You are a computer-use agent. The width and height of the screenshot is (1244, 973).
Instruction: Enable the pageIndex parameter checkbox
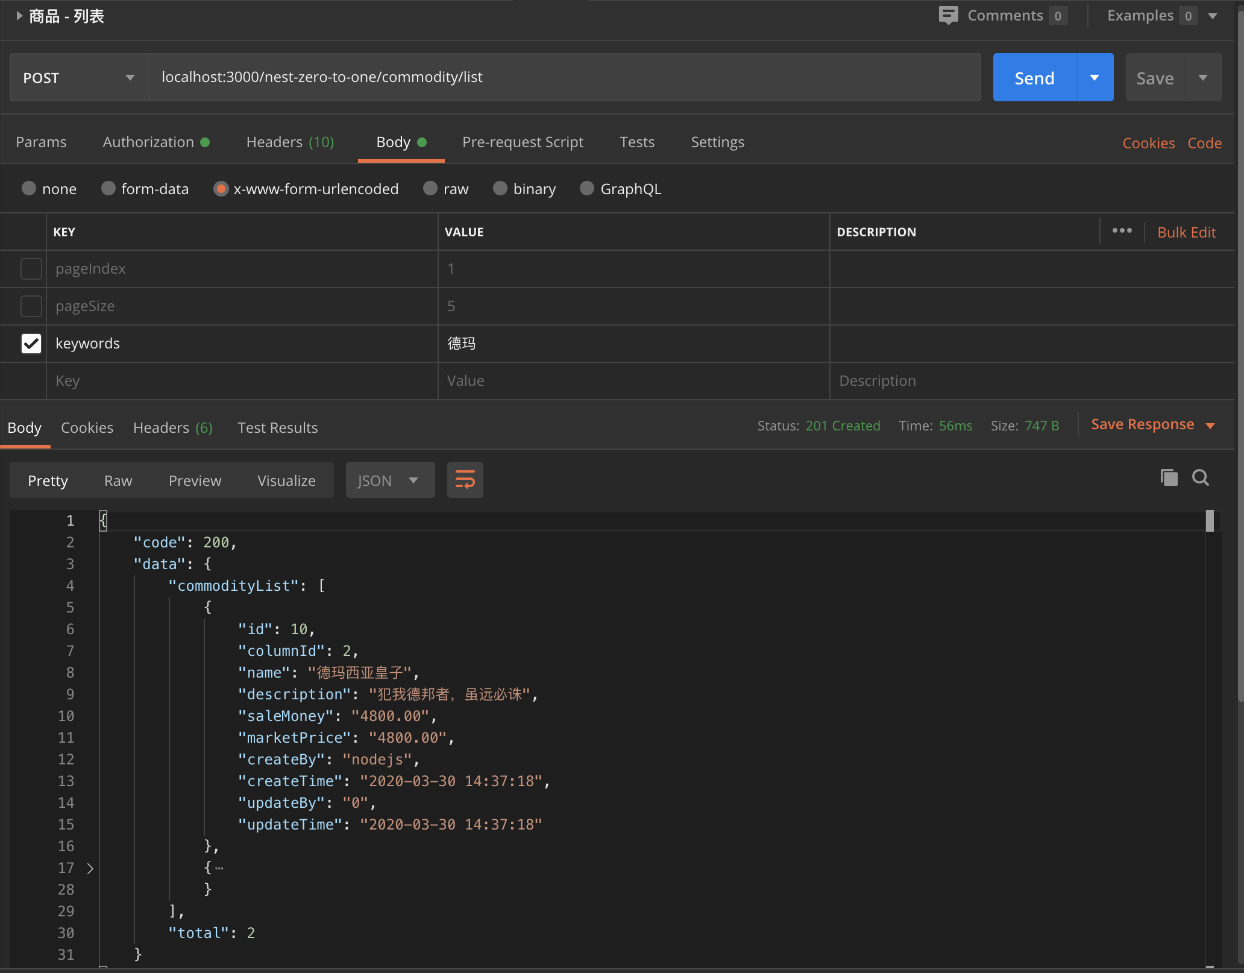click(31, 269)
